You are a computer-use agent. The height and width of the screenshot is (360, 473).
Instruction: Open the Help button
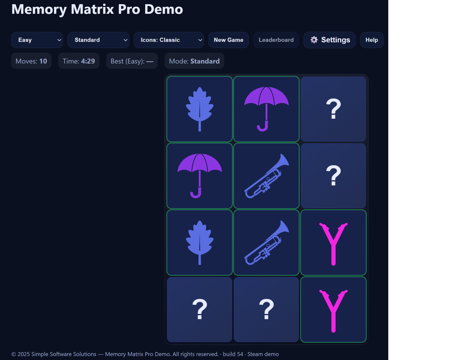pos(372,40)
